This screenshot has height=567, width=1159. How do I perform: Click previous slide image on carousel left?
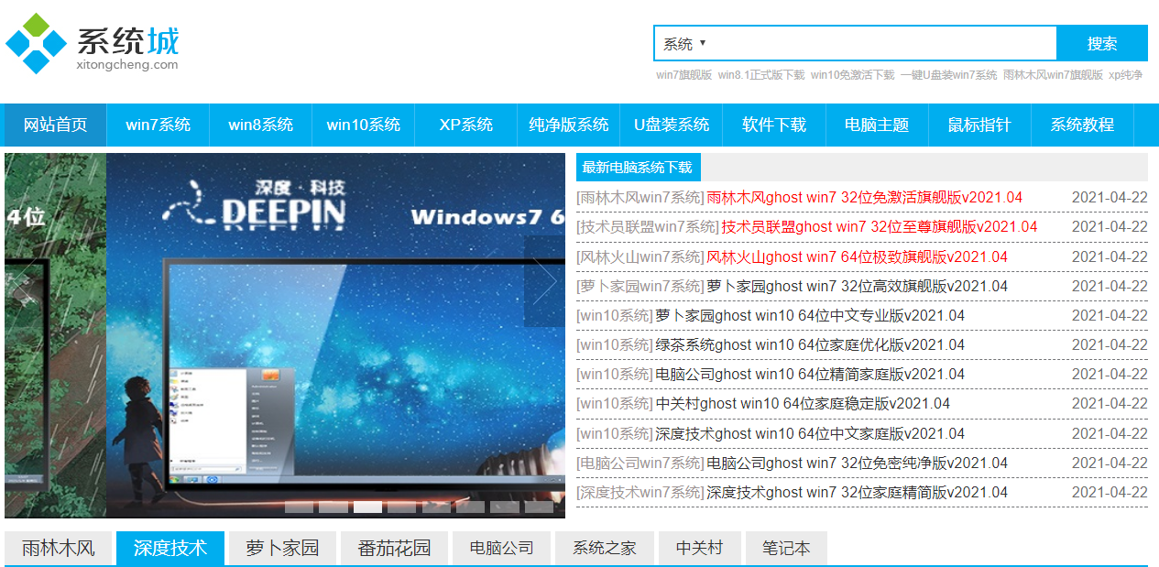[x=55, y=335]
